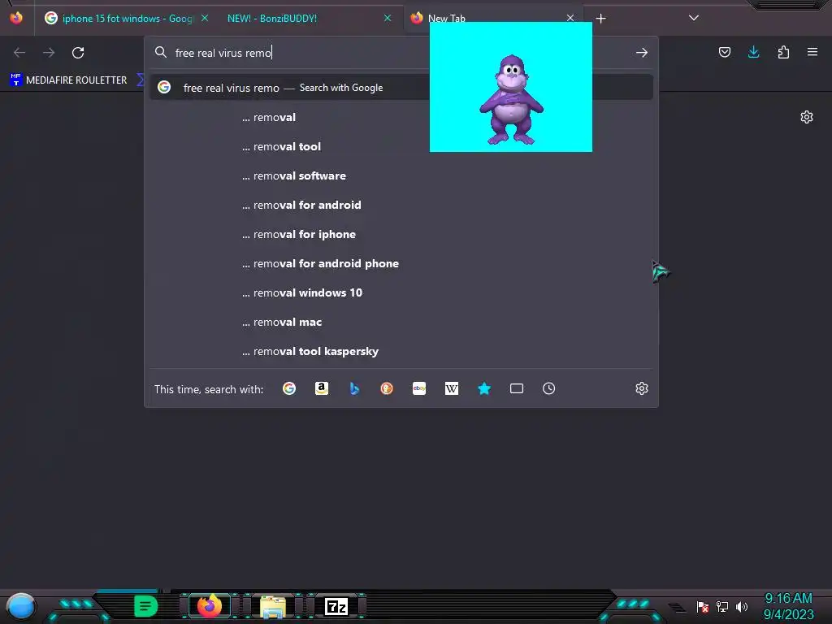
Task: Close the NEW! - BonziBUDDY! tab
Action: 388,18
